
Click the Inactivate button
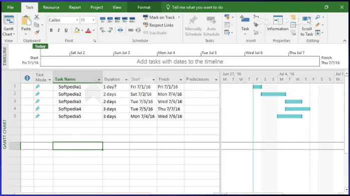[155, 33]
